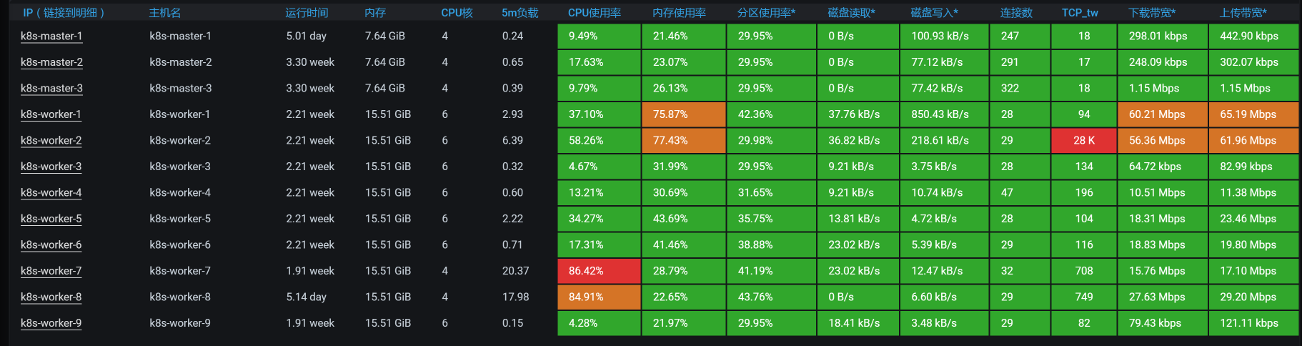Screen dimensions: 1302x346
Task: Open the k8s-master-2 IP detail link
Action: point(51,62)
